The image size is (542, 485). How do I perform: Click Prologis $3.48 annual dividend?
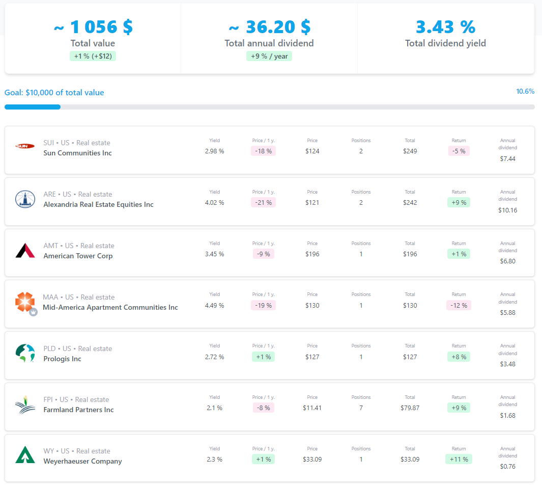(508, 364)
